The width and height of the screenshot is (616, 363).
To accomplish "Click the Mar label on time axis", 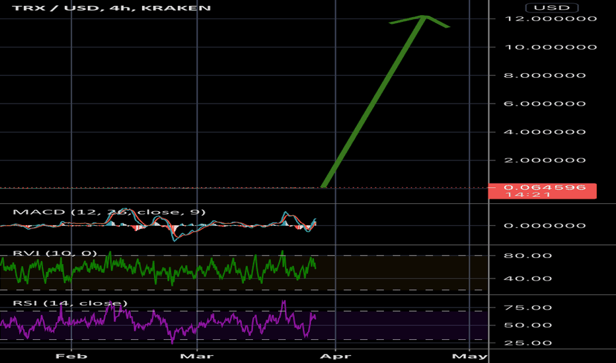I will point(197,356).
